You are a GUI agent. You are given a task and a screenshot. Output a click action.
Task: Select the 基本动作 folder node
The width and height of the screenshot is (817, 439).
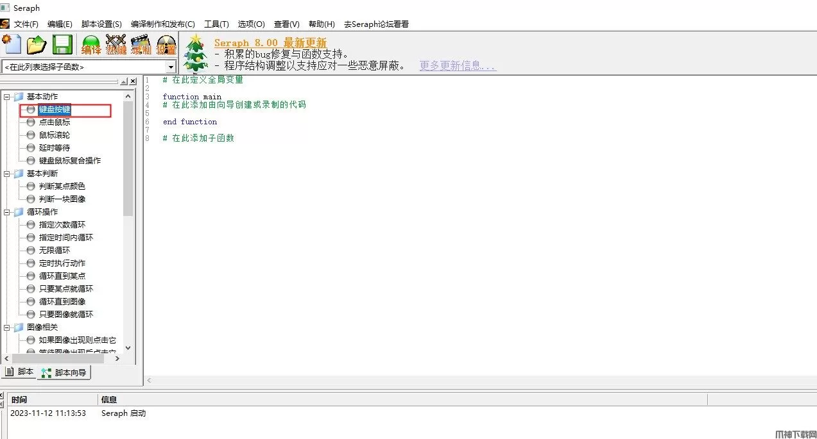click(42, 97)
